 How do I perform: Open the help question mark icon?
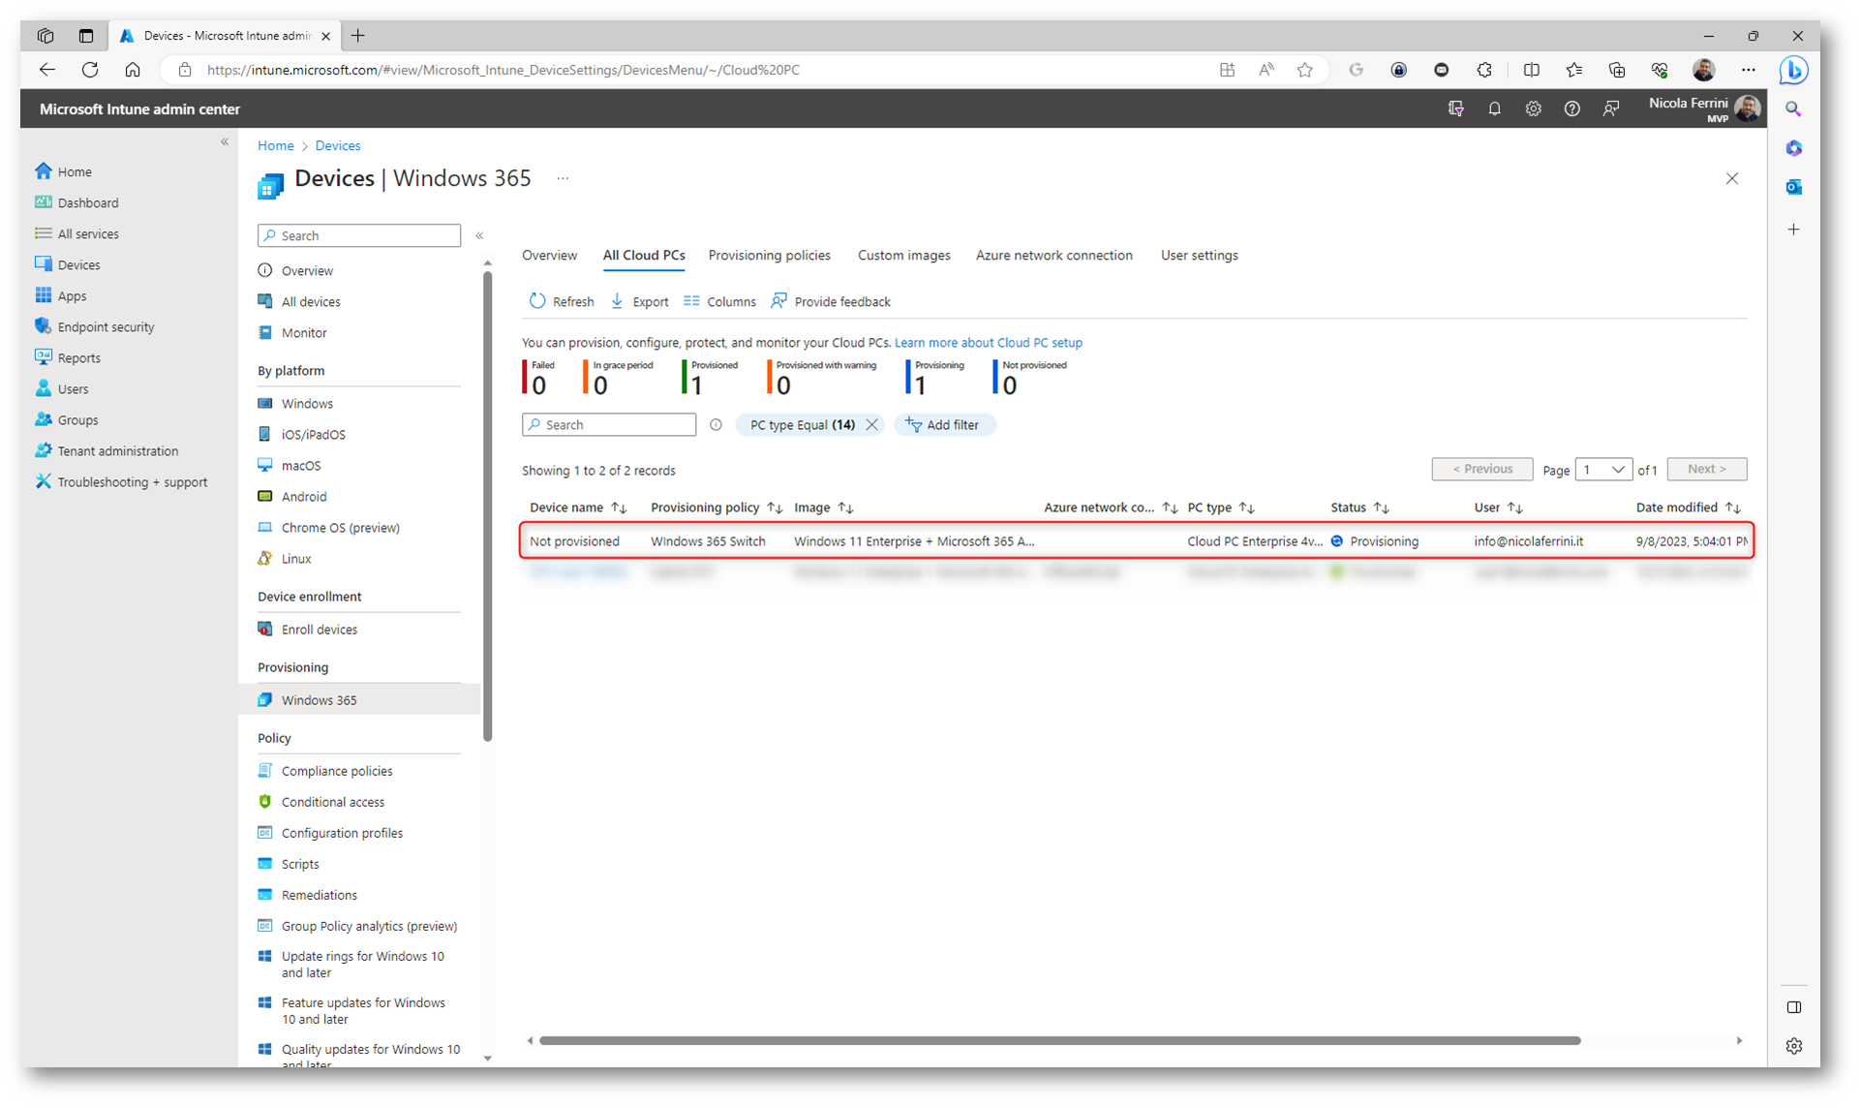(1571, 108)
